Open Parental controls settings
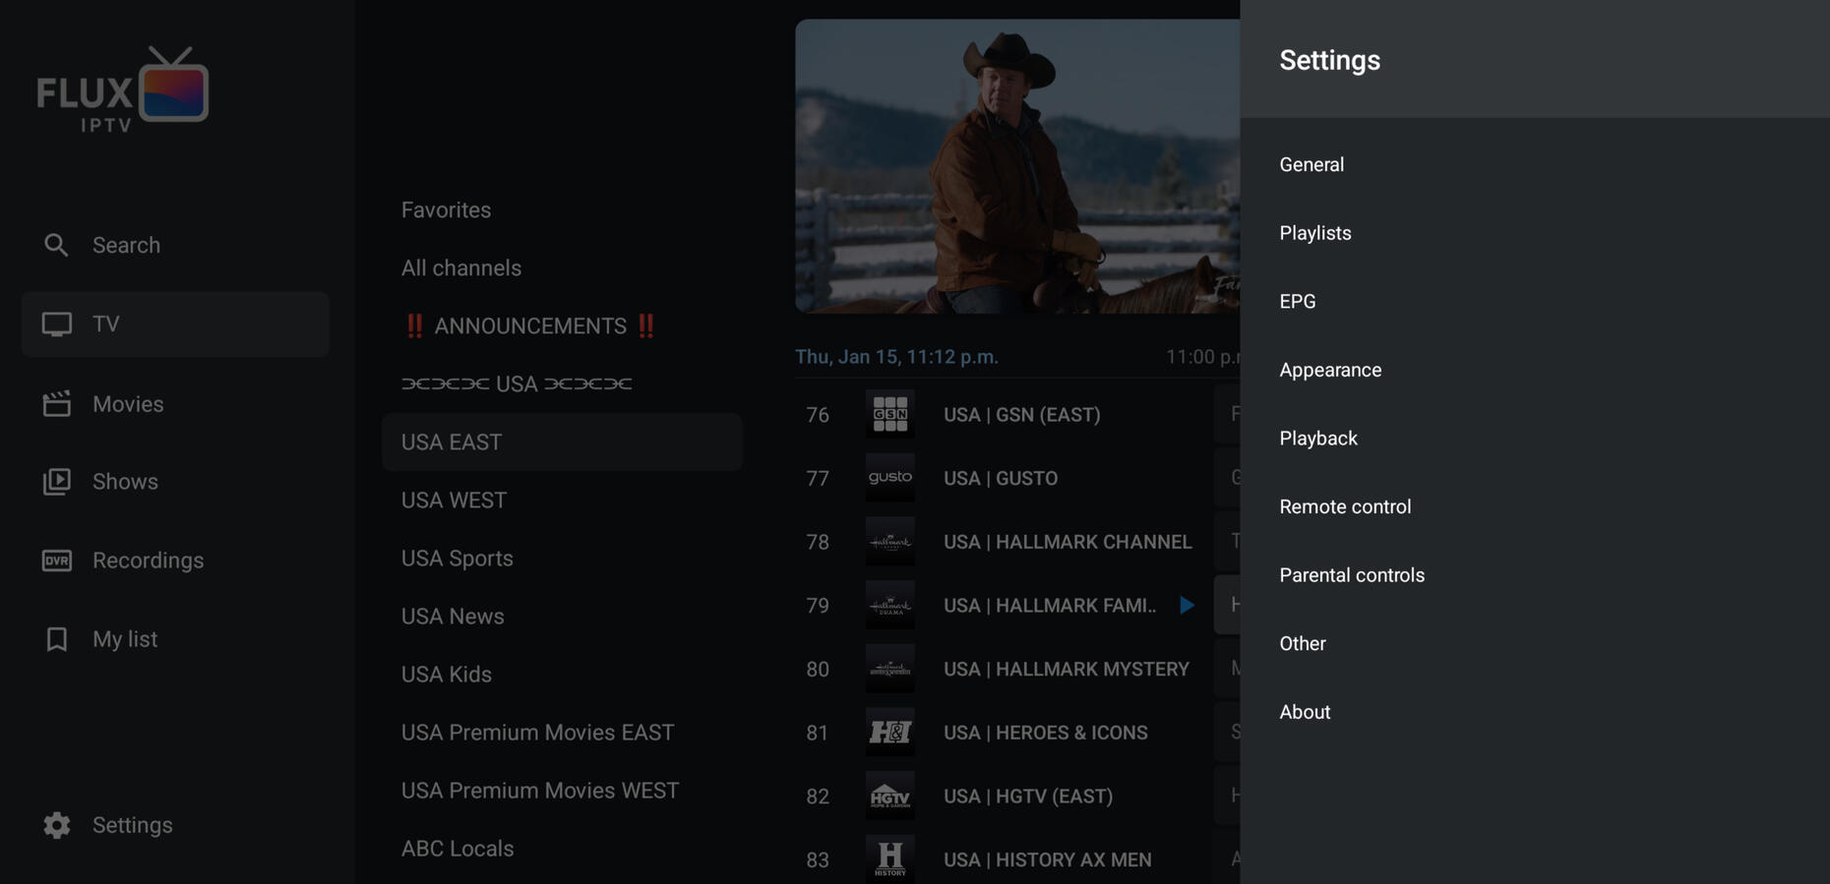The width and height of the screenshot is (1830, 884). pyautogui.click(x=1351, y=575)
